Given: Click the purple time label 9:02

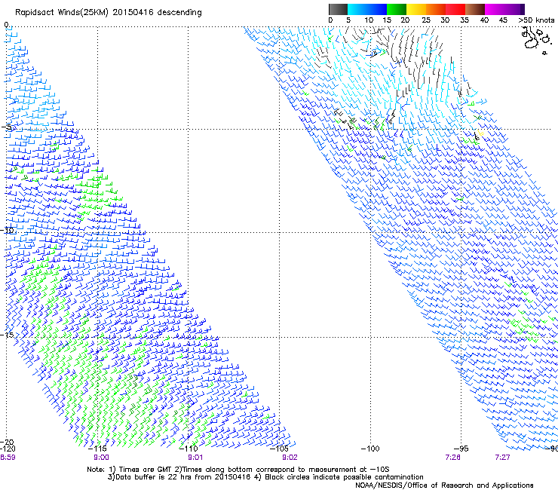Looking at the screenshot, I should click(x=290, y=458).
